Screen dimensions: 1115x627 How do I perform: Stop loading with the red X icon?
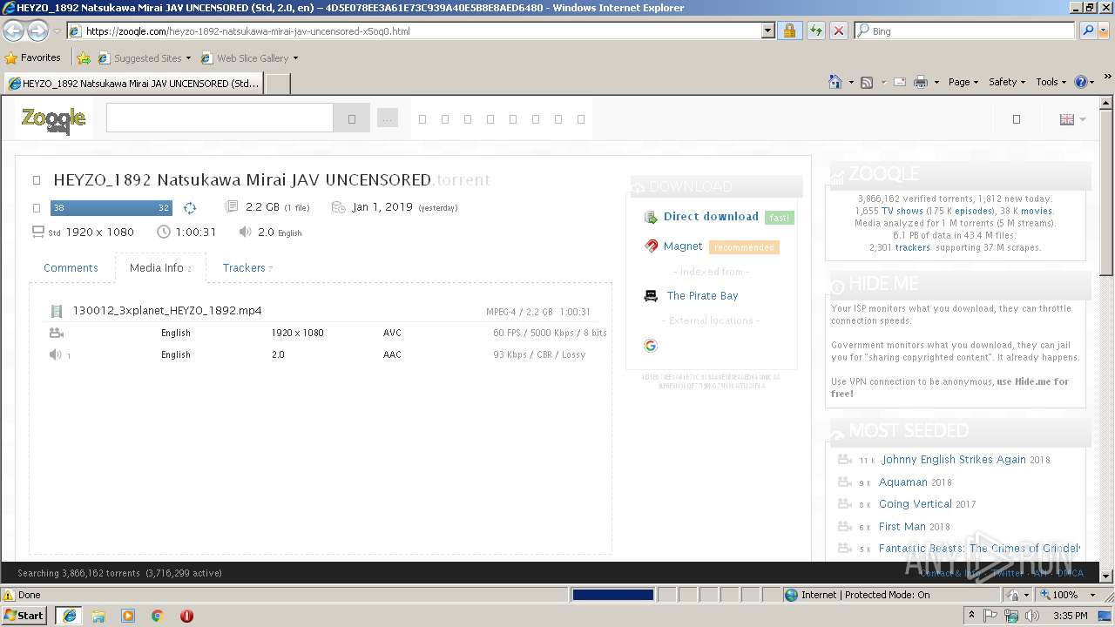pyautogui.click(x=838, y=30)
